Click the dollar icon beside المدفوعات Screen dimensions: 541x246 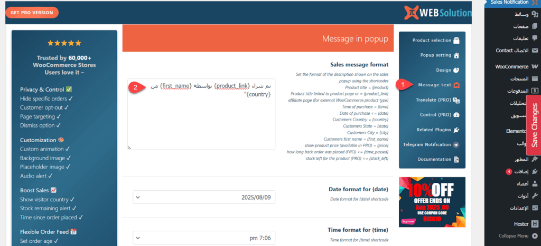(x=535, y=91)
